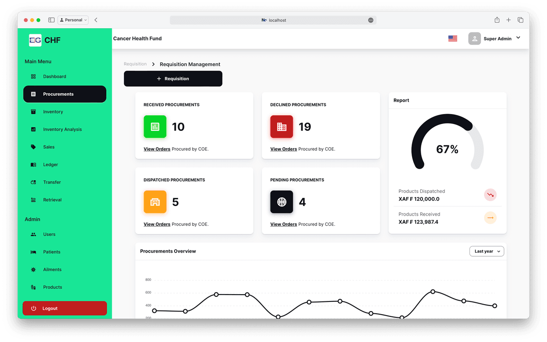Screen dimensions: 547x342
Task: Go to Ledger in main menu
Action: click(x=51, y=165)
